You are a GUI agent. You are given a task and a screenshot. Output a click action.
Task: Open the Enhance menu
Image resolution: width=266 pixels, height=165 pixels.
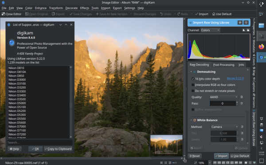click(x=41, y=8)
